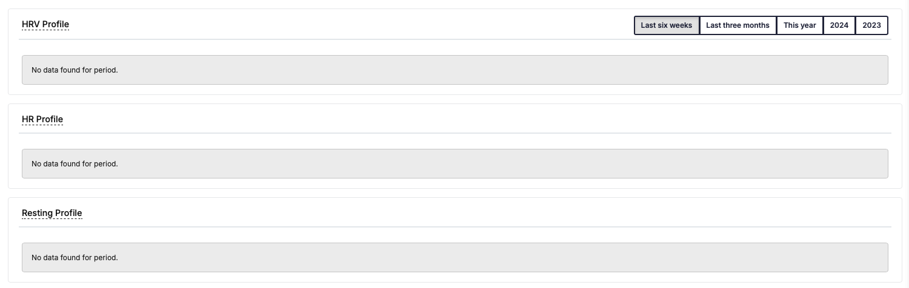Click the no-data message under HRV Profile

pos(75,70)
